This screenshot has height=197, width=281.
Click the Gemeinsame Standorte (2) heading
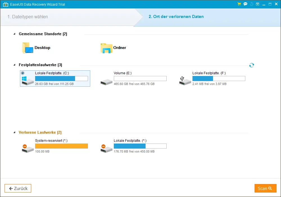pos(43,34)
